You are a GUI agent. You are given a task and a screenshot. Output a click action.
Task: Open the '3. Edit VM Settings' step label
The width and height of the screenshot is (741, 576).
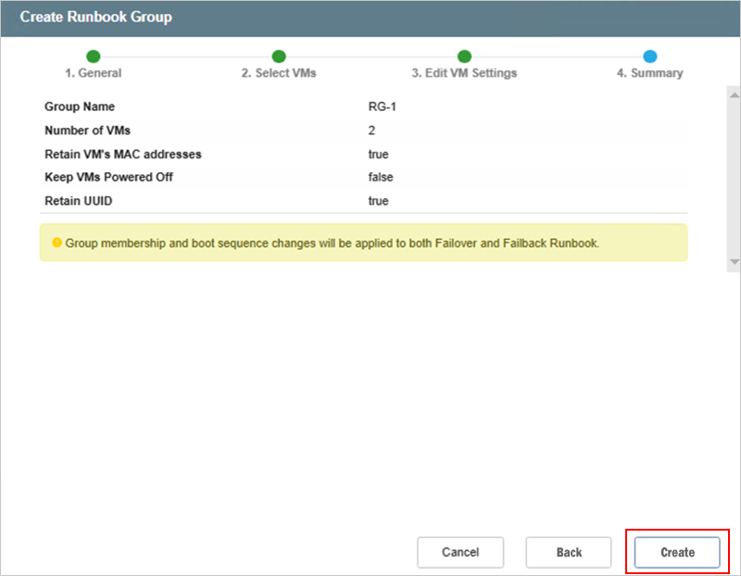(464, 73)
